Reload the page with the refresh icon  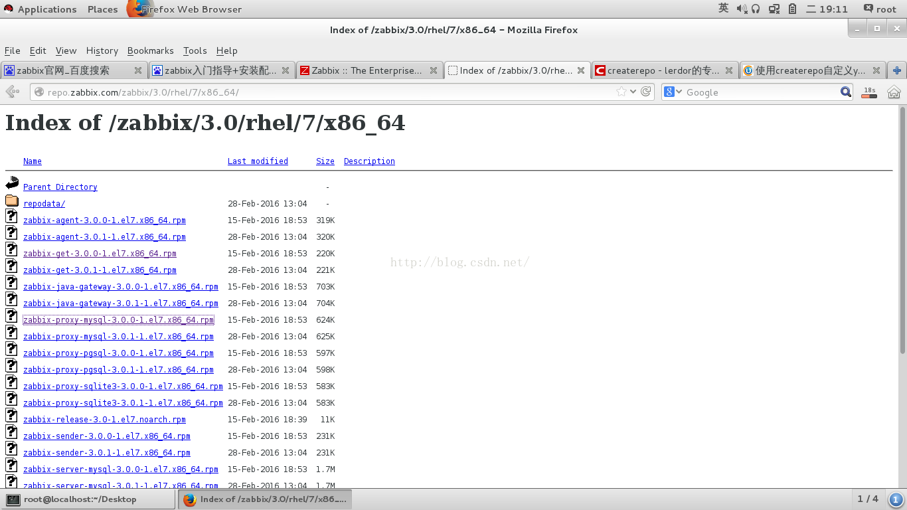pos(646,92)
